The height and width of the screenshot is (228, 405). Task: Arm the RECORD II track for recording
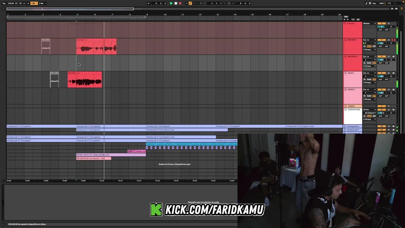pos(394,56)
